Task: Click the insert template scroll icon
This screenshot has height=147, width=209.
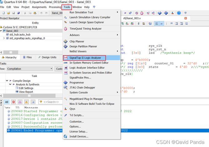Action: 144,24
